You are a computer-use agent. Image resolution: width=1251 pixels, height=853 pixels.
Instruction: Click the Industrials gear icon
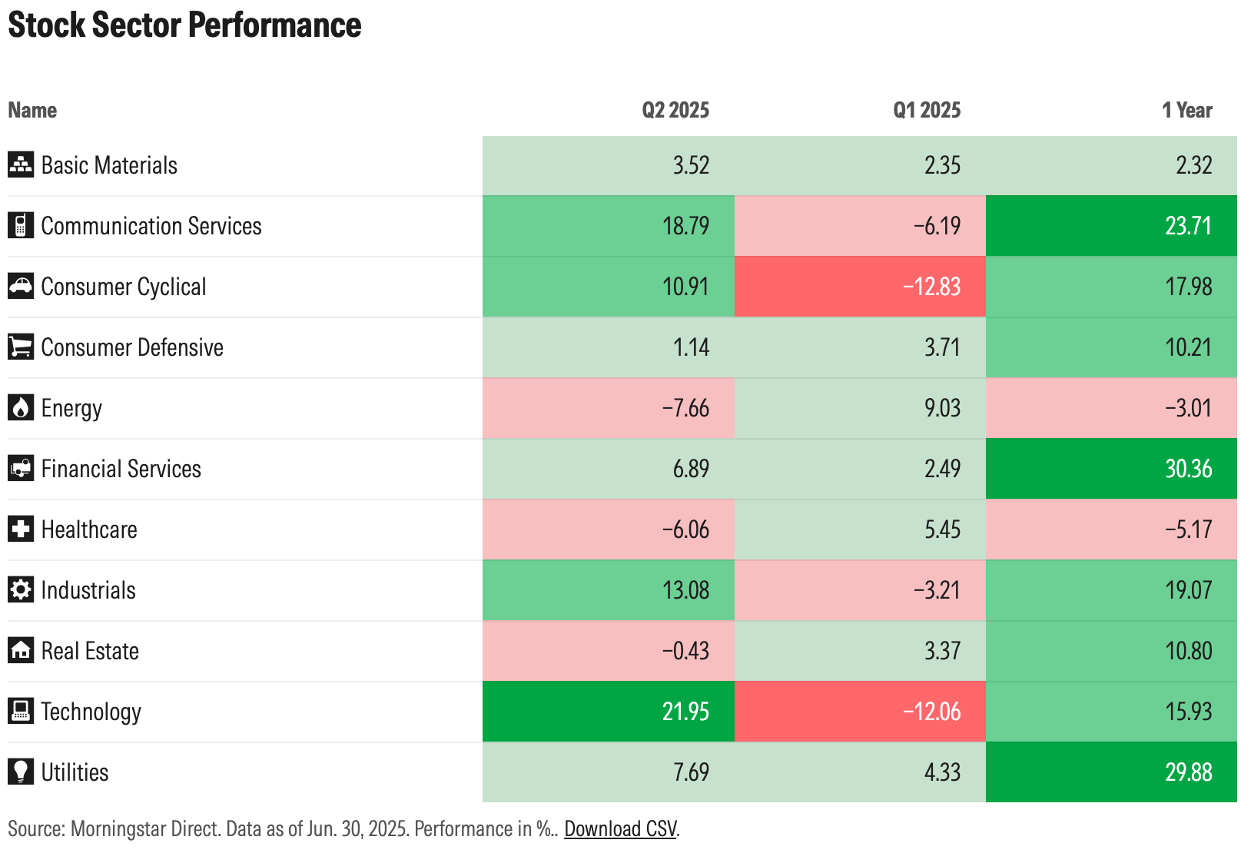point(21,590)
